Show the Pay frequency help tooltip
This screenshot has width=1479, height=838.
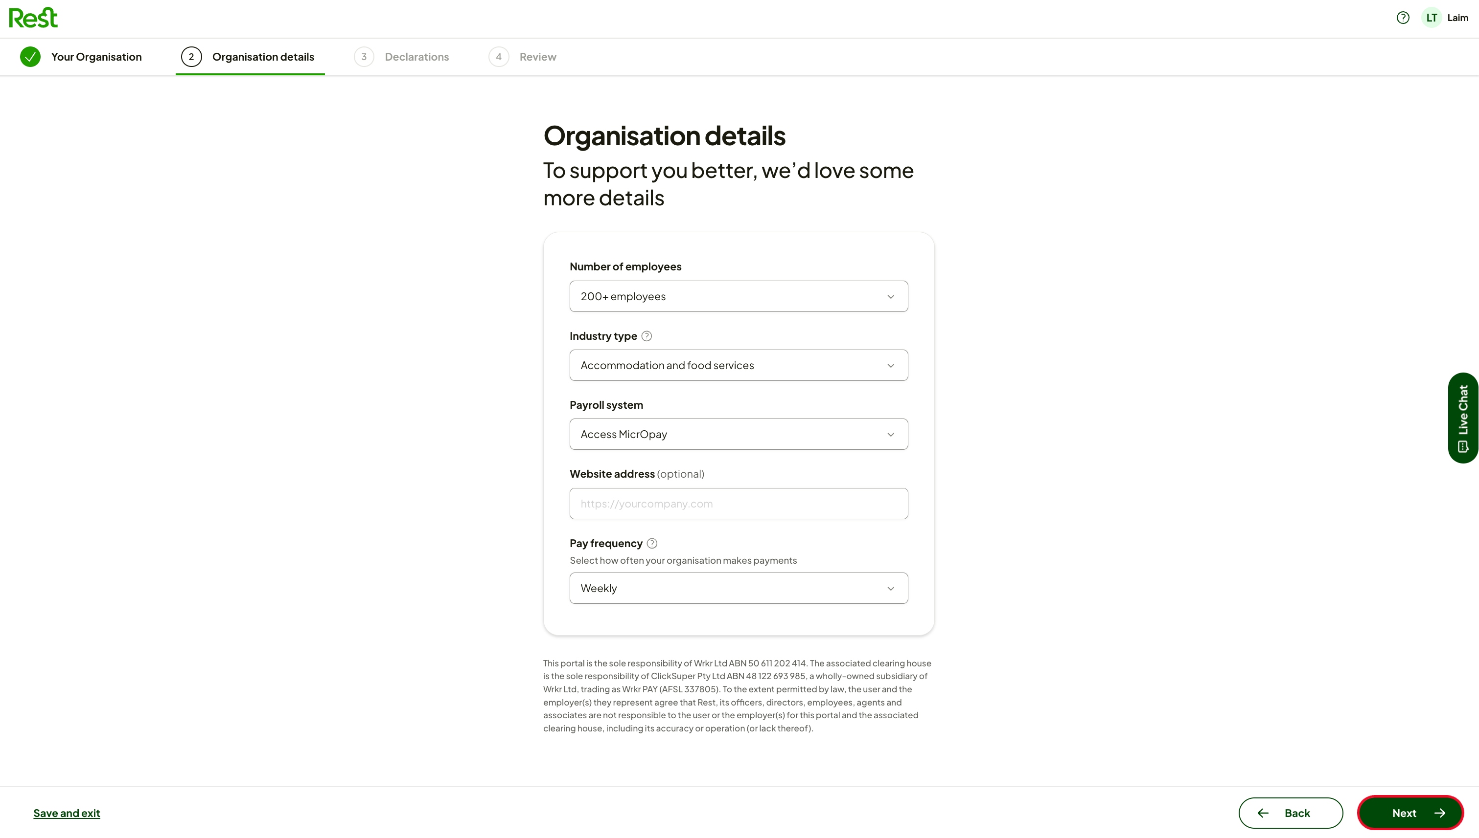click(651, 543)
